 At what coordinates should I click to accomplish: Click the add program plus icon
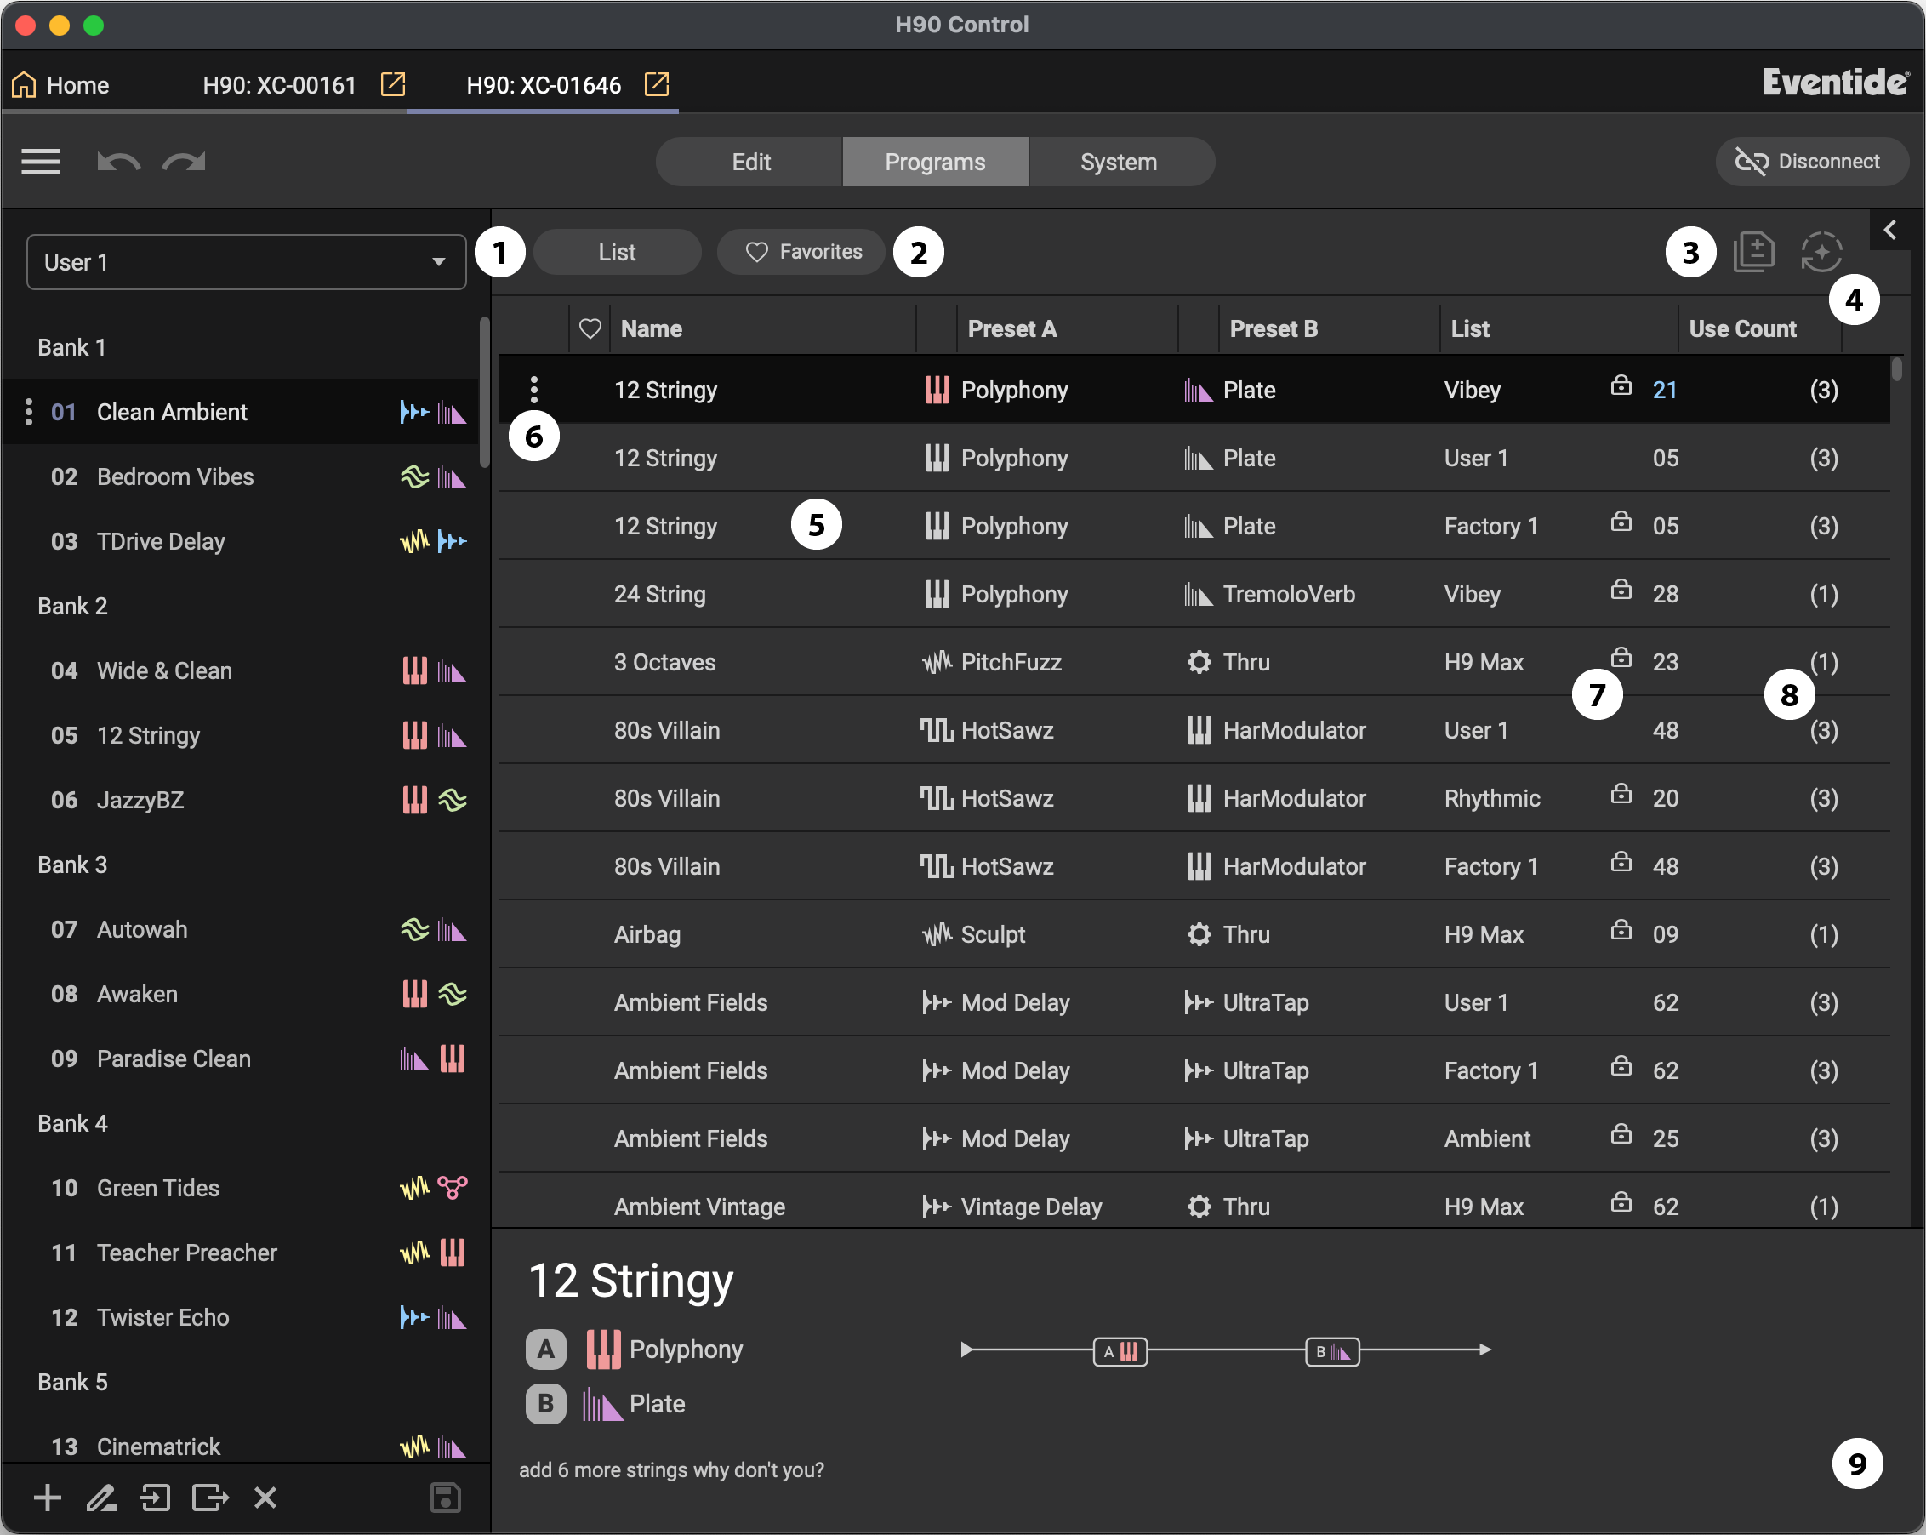[48, 1498]
